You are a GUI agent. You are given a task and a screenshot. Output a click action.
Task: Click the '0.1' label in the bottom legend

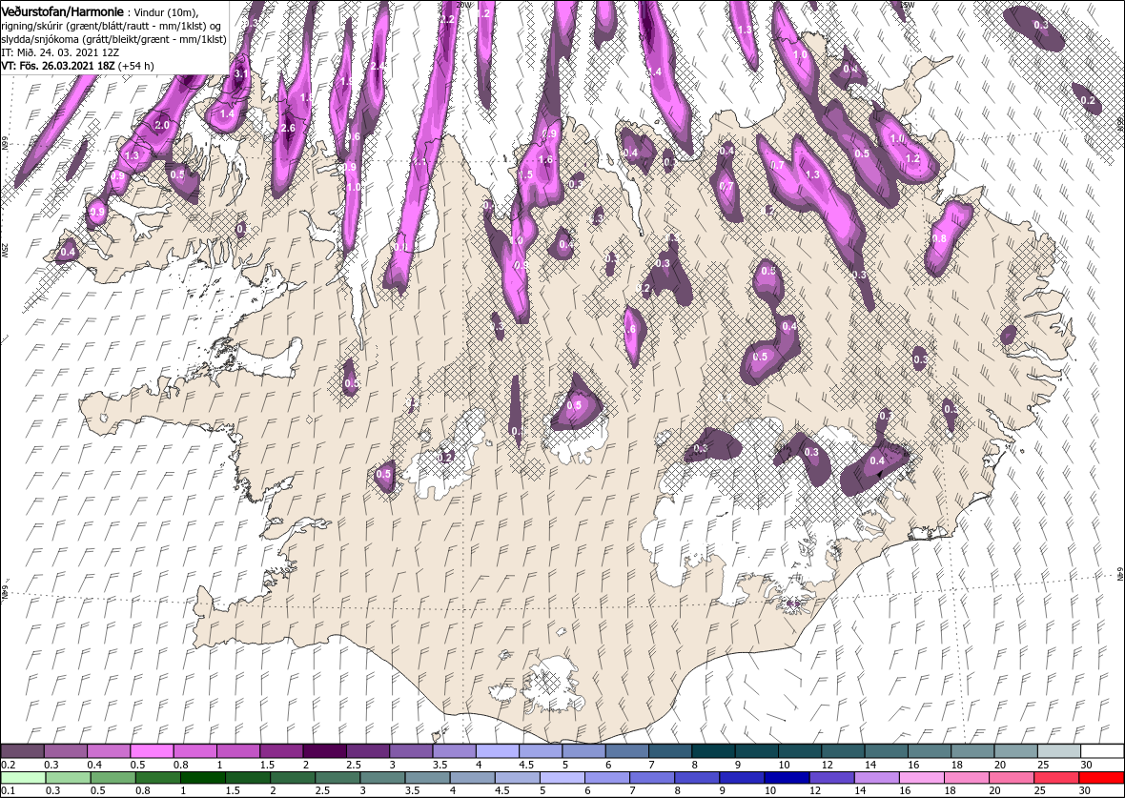click(8, 790)
